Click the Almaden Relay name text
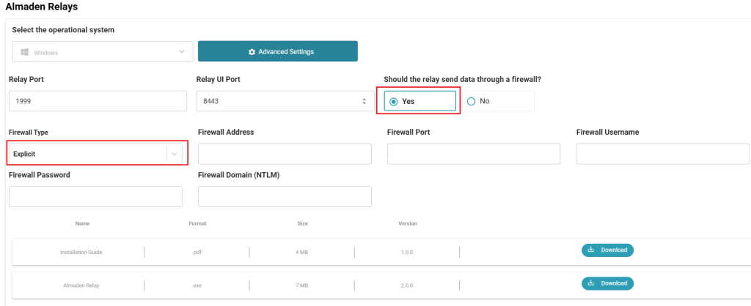This screenshot has height=306, width=751. [81, 286]
